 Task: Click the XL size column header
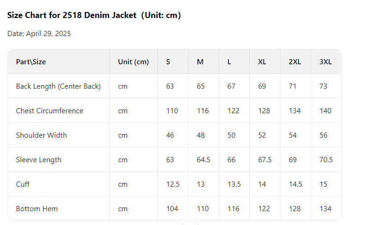262,62
